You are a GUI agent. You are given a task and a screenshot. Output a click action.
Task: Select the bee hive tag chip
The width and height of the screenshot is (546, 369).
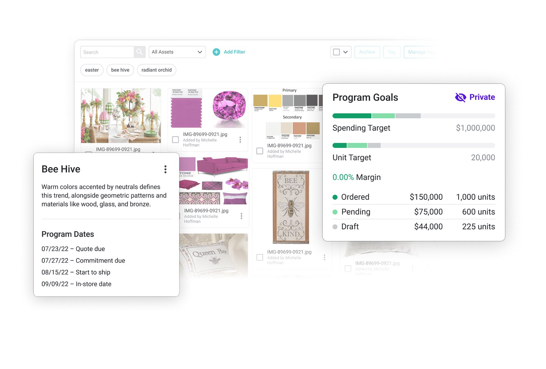tap(120, 70)
